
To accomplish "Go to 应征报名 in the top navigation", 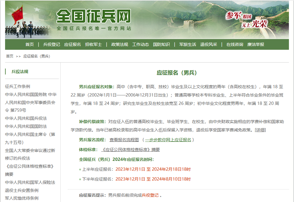I will pyautogui.click(x=72, y=44).
